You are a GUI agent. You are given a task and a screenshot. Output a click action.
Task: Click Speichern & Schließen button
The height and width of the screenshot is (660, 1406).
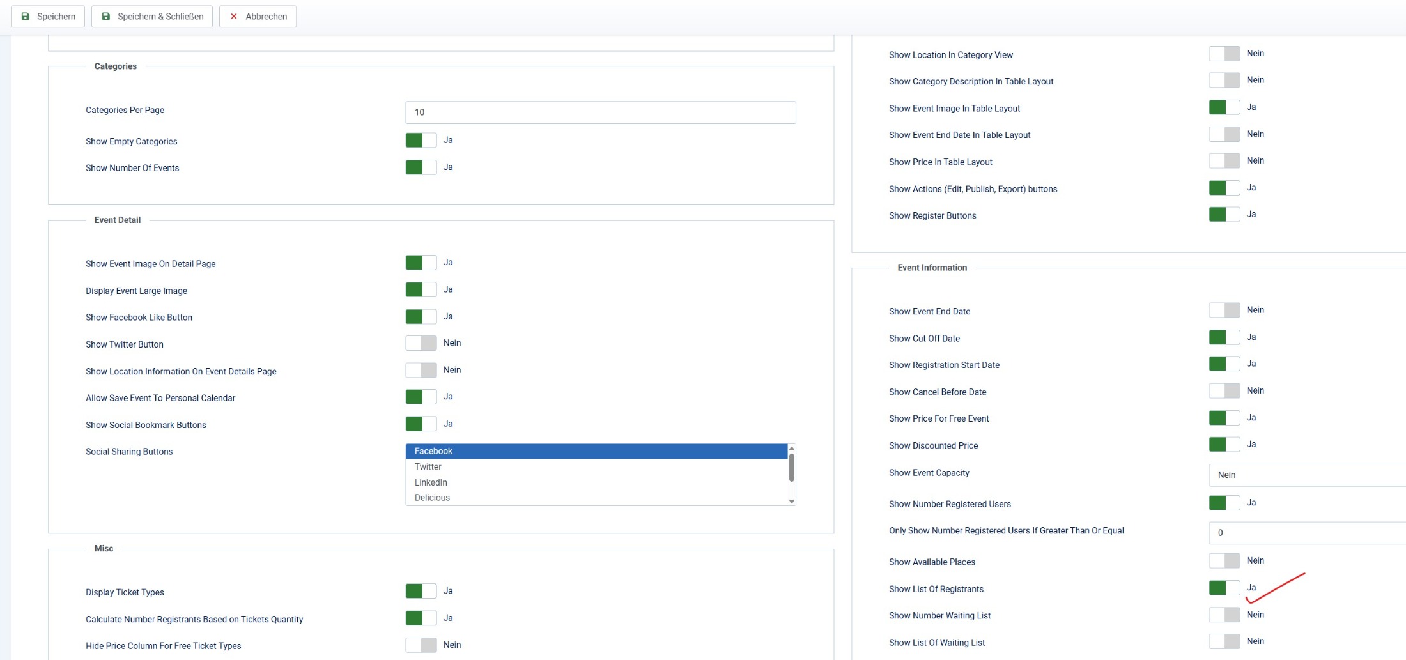pos(152,16)
